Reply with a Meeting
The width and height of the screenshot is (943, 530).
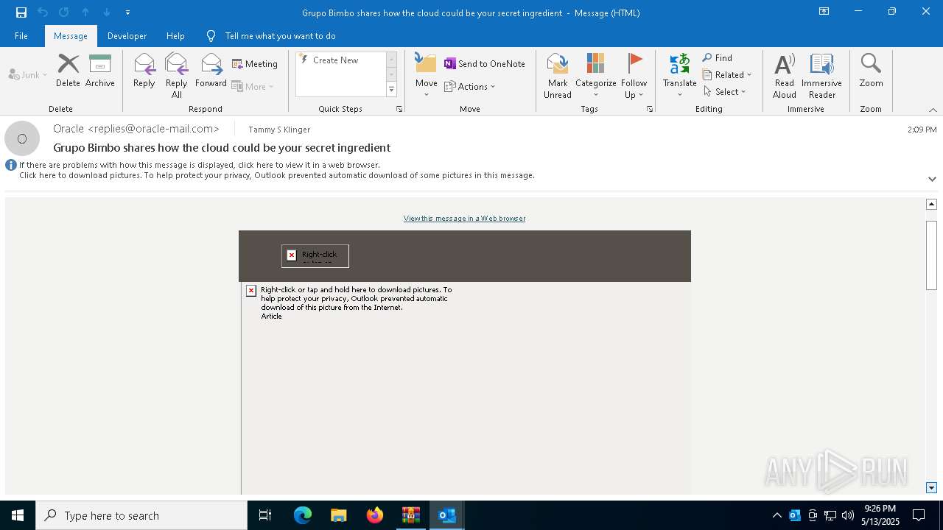pos(255,64)
